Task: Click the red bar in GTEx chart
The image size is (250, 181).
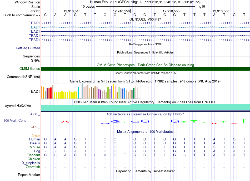Action: point(51,93)
